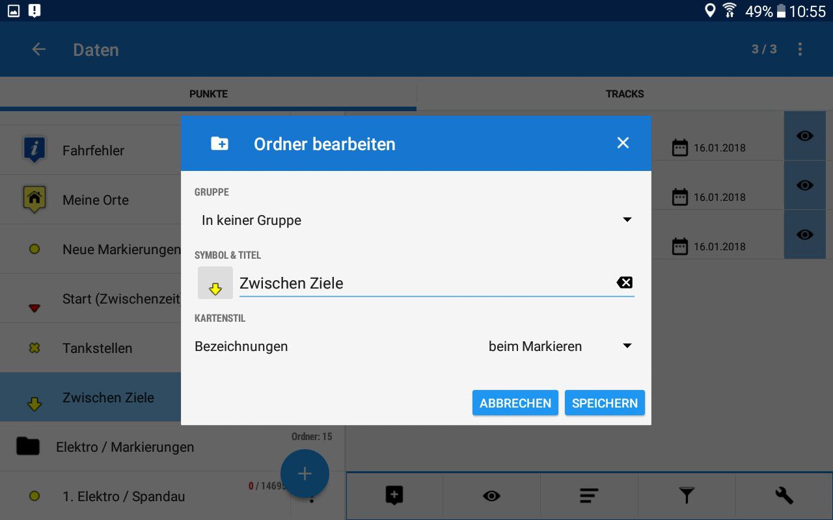Open the filter funnel icon
The height and width of the screenshot is (520, 833).
(x=687, y=496)
